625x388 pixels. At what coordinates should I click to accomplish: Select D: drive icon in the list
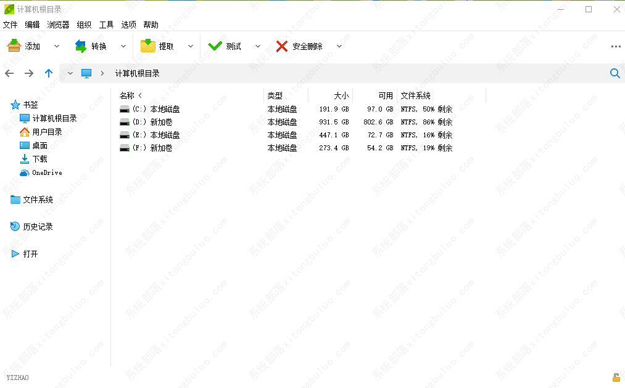125,122
